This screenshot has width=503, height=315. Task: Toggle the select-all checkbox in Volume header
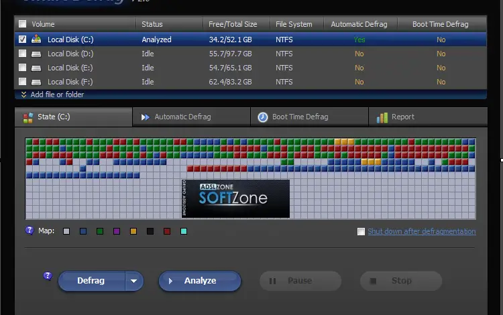click(23, 24)
